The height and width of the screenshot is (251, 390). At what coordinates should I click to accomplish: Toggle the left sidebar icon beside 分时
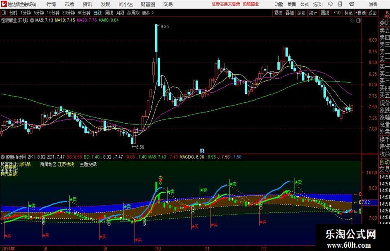[x=4, y=13]
